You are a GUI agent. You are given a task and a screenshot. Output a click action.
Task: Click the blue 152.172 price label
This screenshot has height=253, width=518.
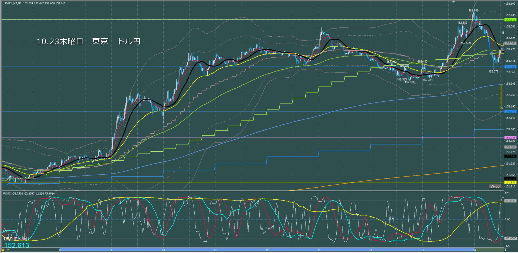pos(510,112)
